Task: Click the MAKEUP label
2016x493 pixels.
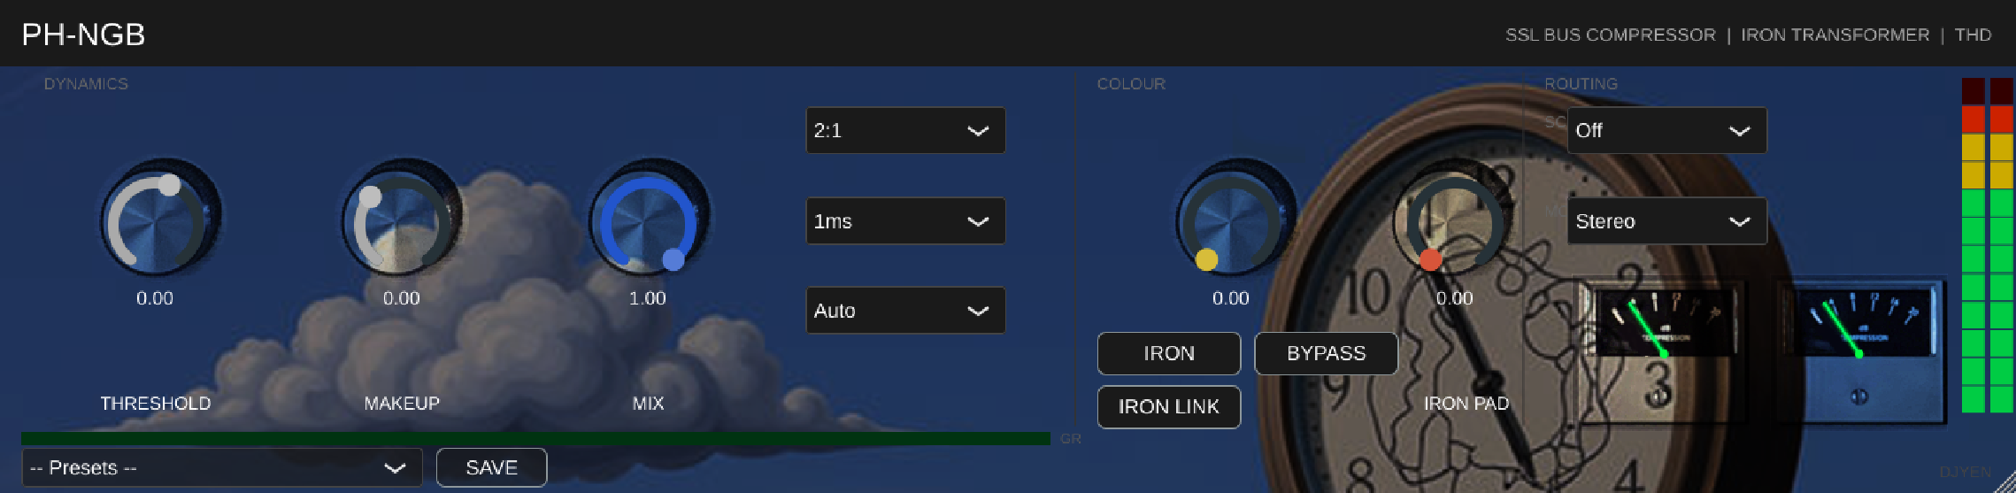Action: pos(402,404)
